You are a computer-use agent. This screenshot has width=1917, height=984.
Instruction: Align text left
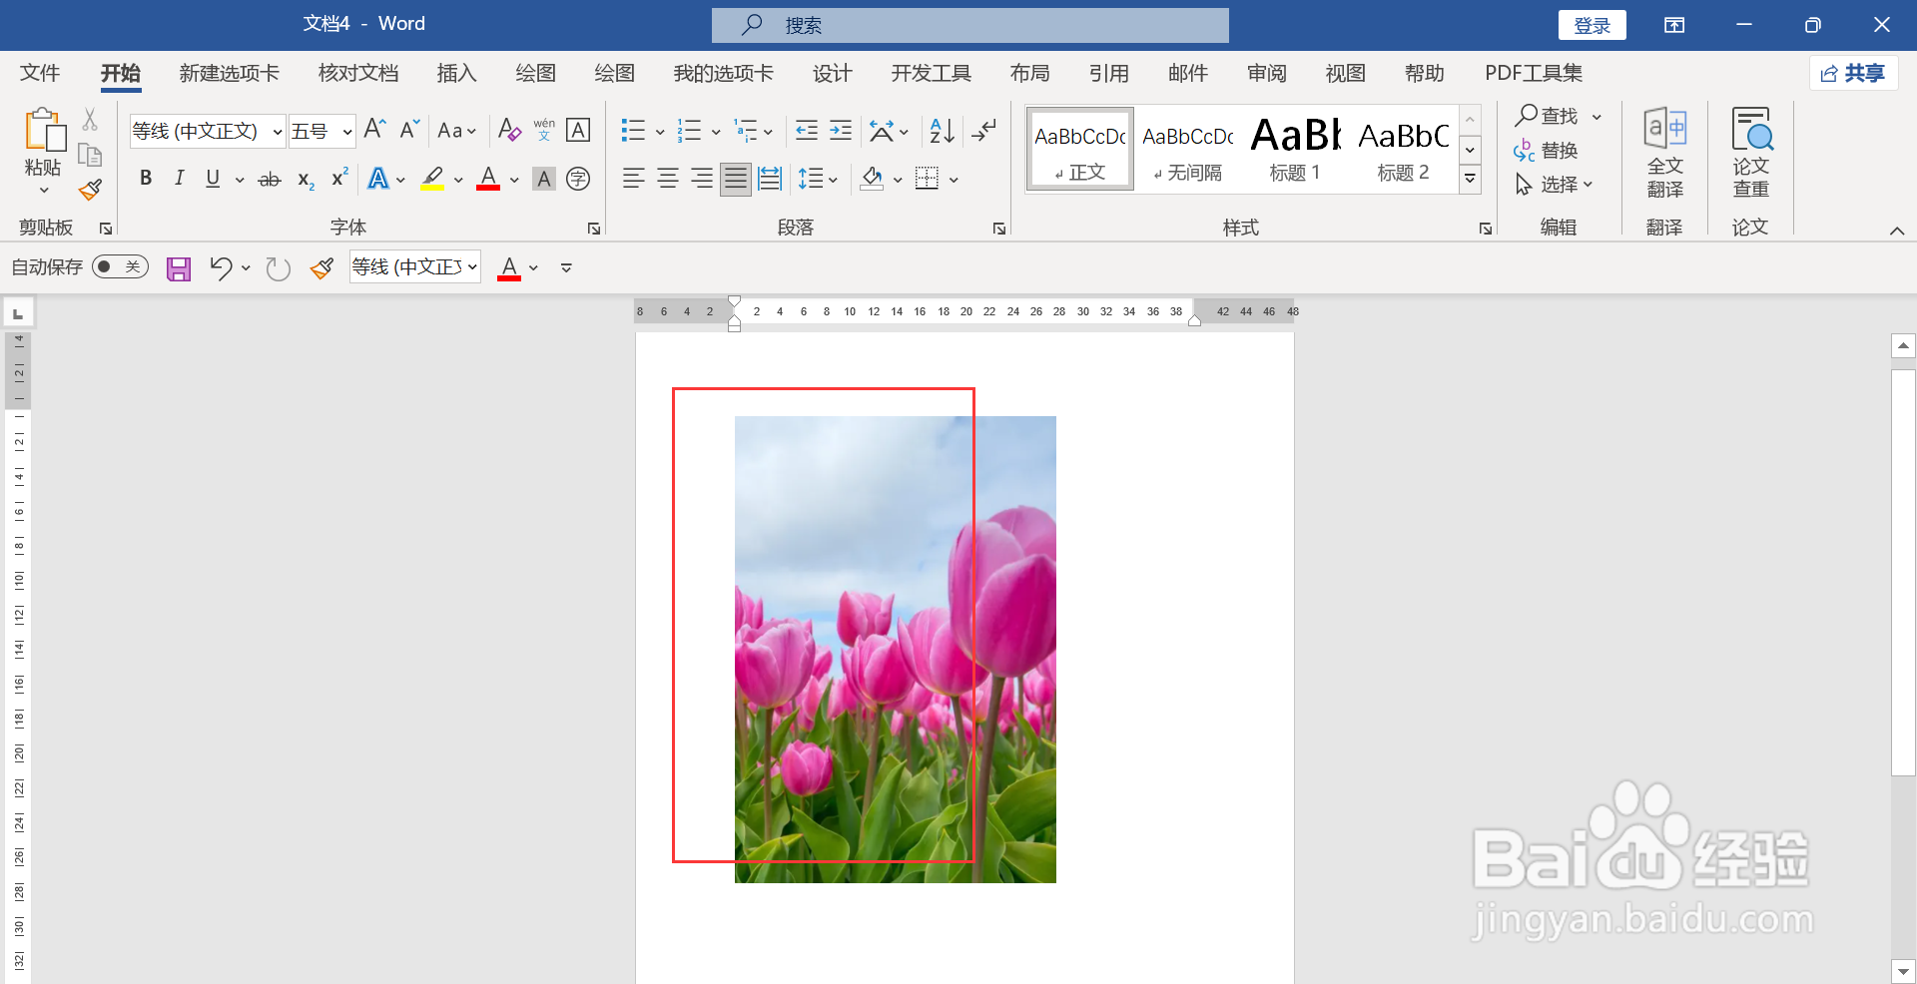pyautogui.click(x=633, y=179)
